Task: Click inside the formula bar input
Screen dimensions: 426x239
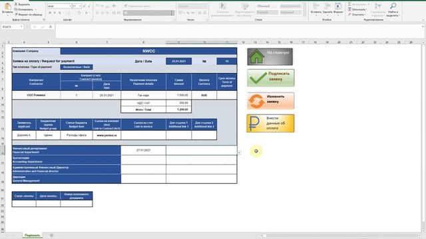Action: pos(239,31)
